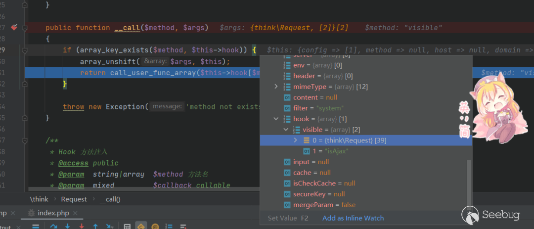534x229 pixels.
Task: Expand the mimeType array node
Action: pos(276,87)
